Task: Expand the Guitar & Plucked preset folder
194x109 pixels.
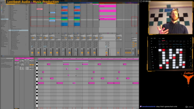Action: coord(10,27)
